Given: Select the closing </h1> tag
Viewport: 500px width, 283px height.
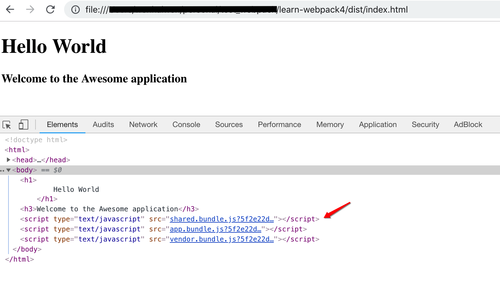Looking at the screenshot, I should pyautogui.click(x=47, y=199).
